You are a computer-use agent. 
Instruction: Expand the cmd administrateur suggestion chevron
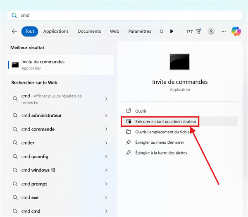click(106, 116)
